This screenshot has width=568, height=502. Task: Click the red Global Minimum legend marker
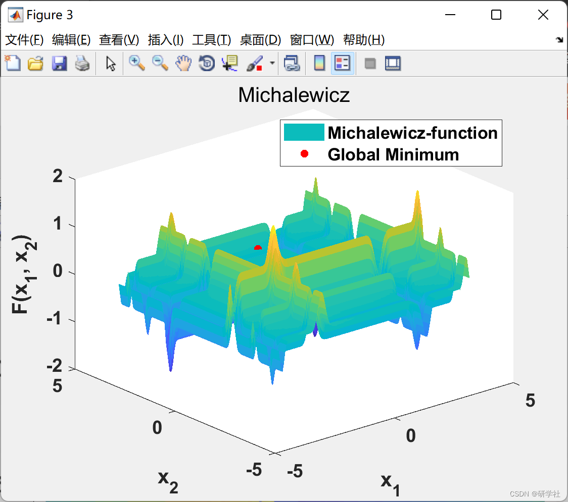[x=304, y=154]
